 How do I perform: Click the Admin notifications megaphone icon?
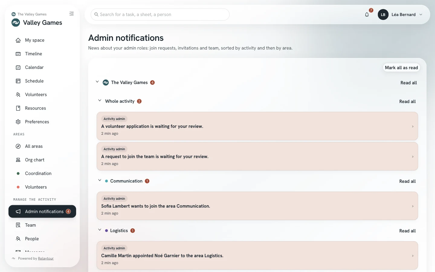[18, 212]
